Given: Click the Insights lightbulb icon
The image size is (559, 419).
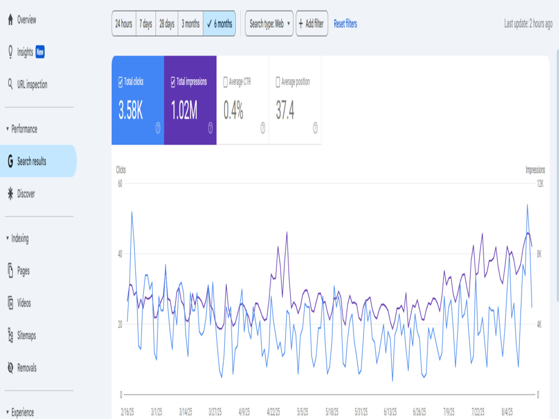Looking at the screenshot, I should coord(10,52).
